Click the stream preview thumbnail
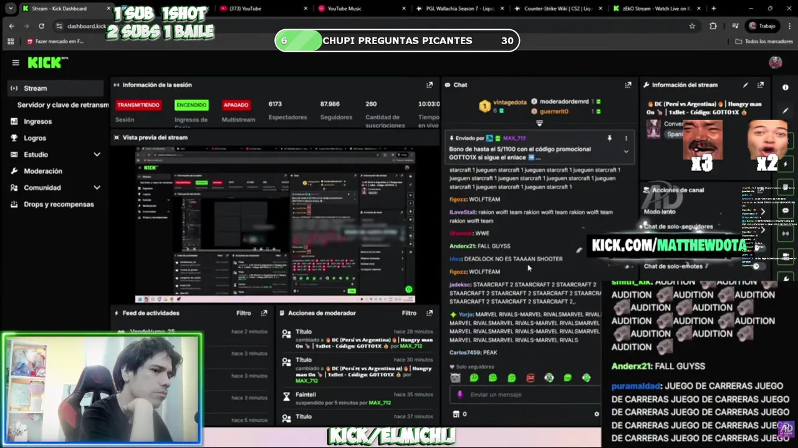The height and width of the screenshot is (448, 798). click(275, 224)
